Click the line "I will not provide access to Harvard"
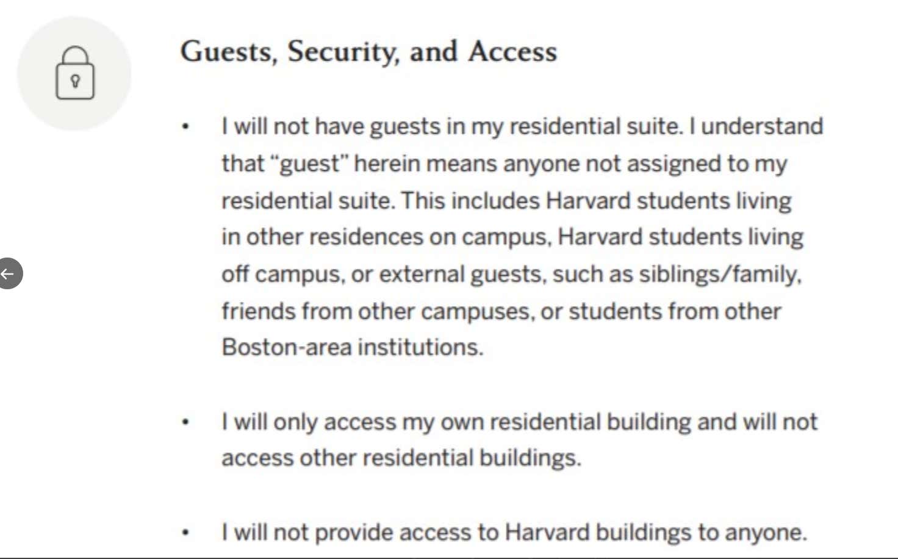 514,533
